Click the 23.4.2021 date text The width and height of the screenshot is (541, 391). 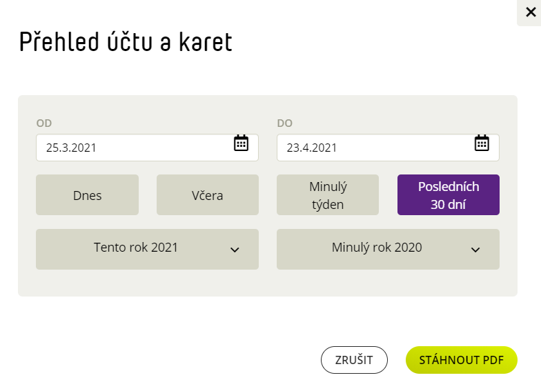point(312,148)
